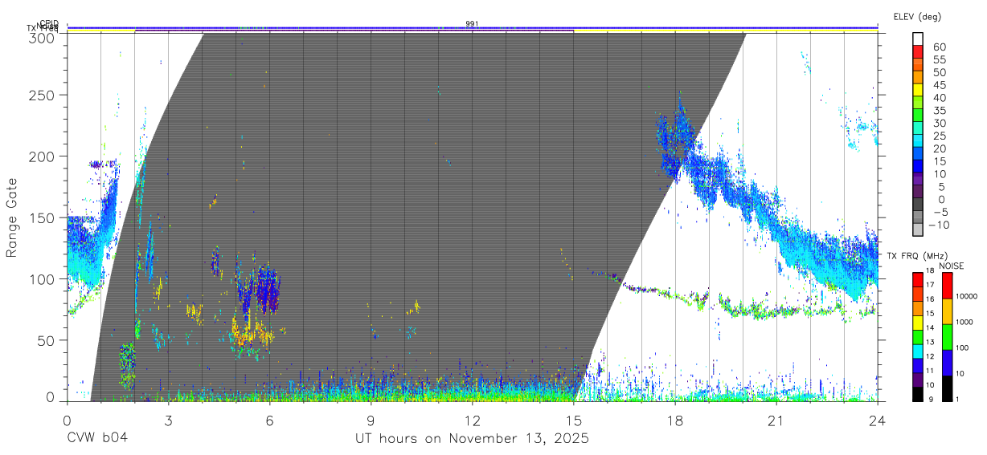Click the green segment of NOISE colorbar
987x455 pixels.
click(947, 336)
